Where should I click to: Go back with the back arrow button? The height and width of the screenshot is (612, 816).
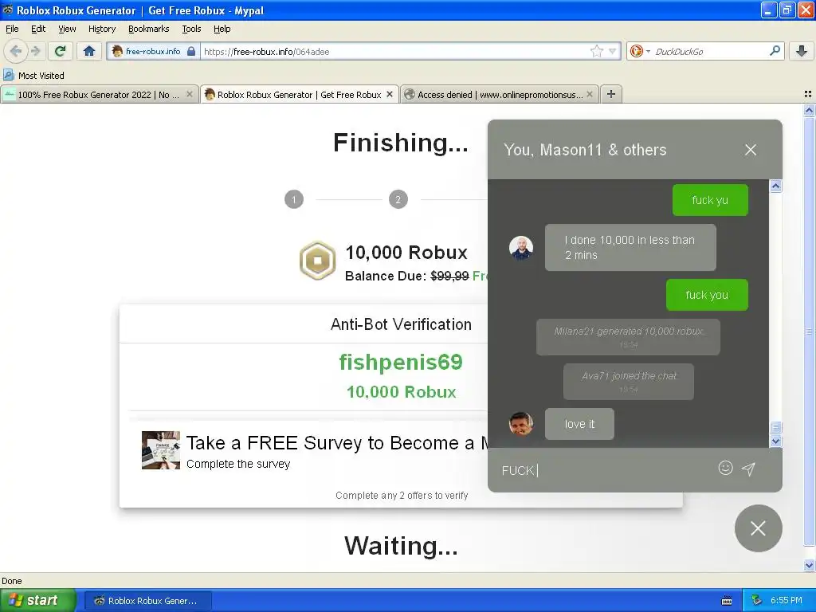(16, 51)
